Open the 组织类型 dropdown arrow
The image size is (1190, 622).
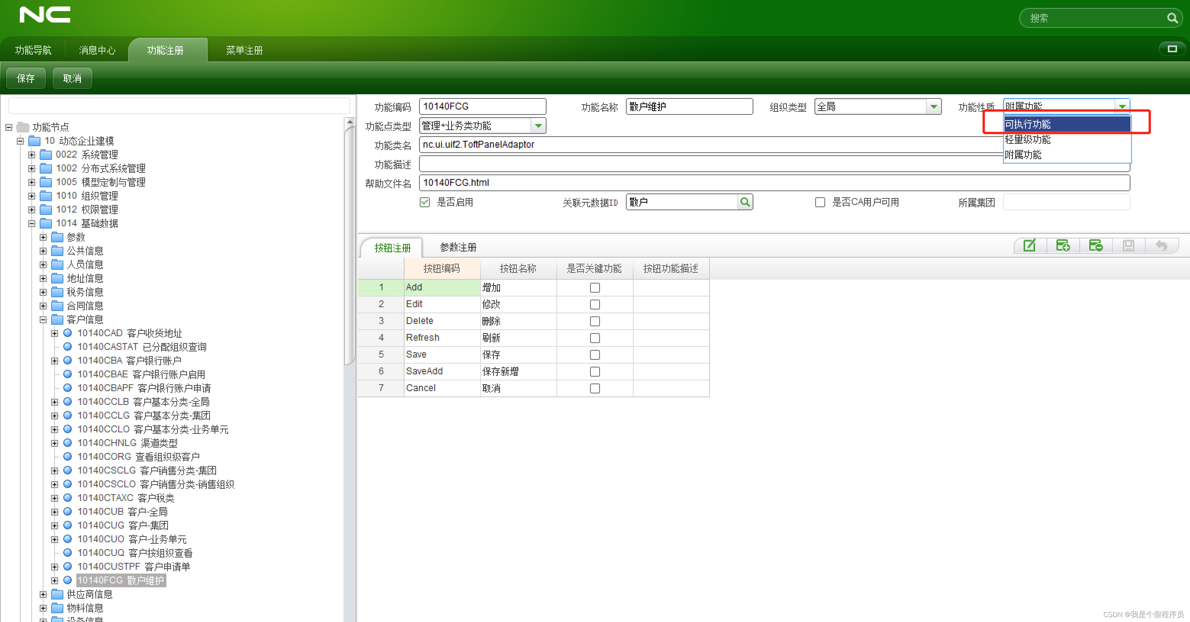933,107
